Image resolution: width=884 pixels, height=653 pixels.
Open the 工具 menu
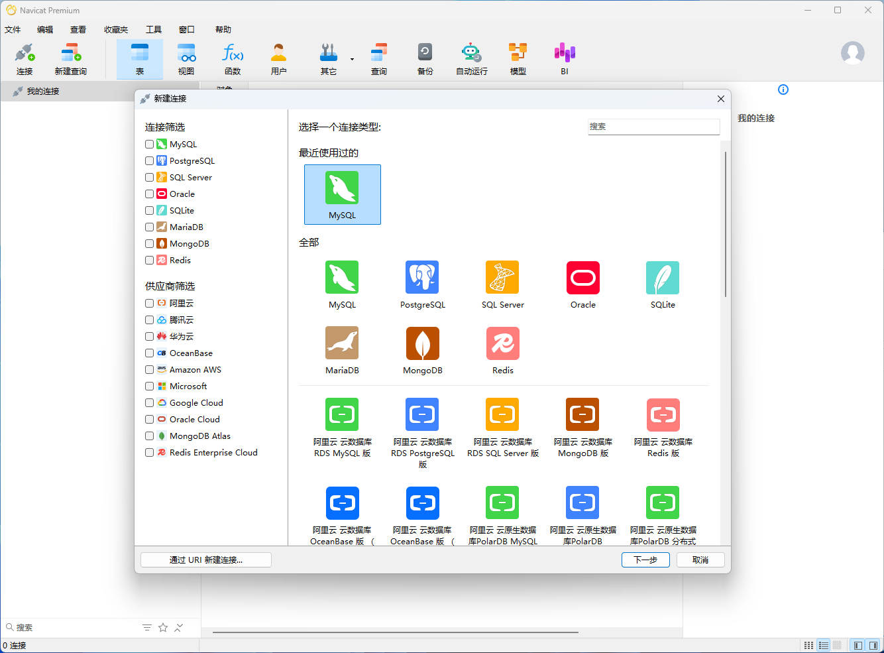(x=154, y=30)
